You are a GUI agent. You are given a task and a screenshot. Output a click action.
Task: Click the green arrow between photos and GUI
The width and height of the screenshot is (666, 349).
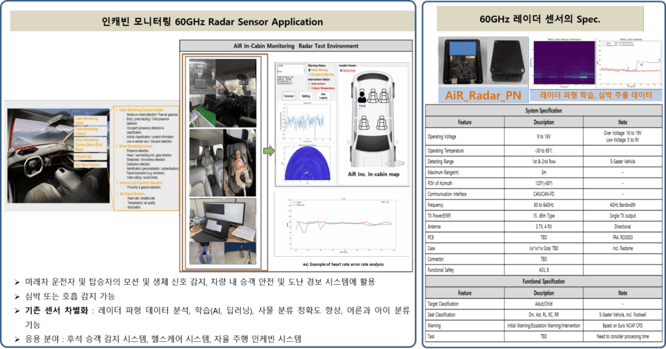pyautogui.click(x=268, y=152)
